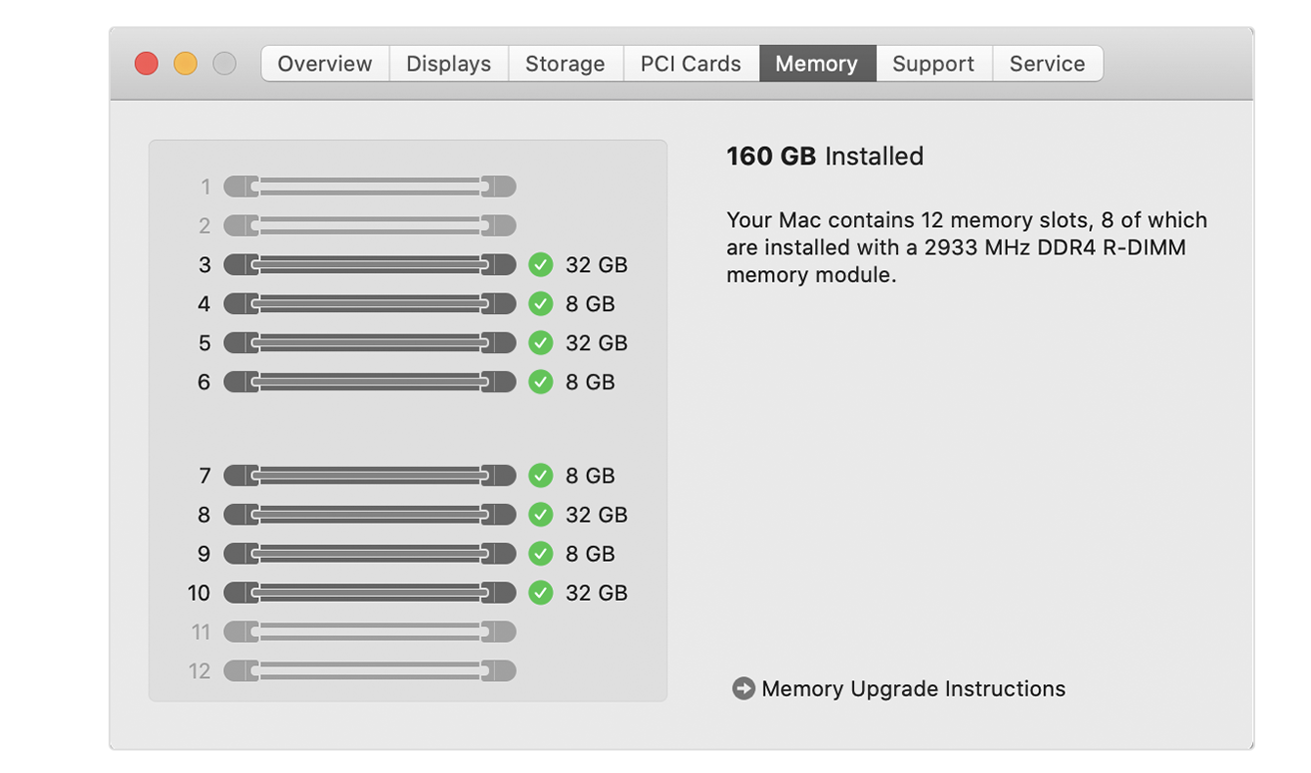Click the green checkmark for slot 10
Screen dimensions: 1311x773
click(541, 593)
